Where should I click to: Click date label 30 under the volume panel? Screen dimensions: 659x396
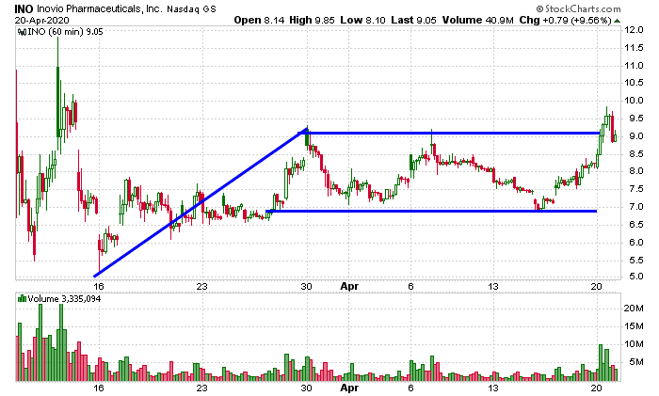click(x=306, y=388)
